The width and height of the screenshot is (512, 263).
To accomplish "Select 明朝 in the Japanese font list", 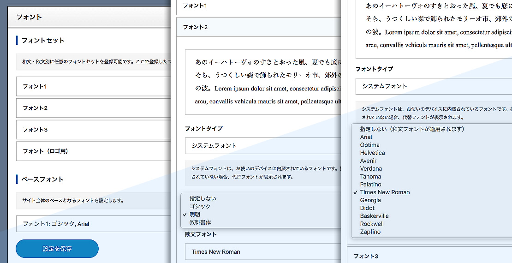I will point(195,214).
